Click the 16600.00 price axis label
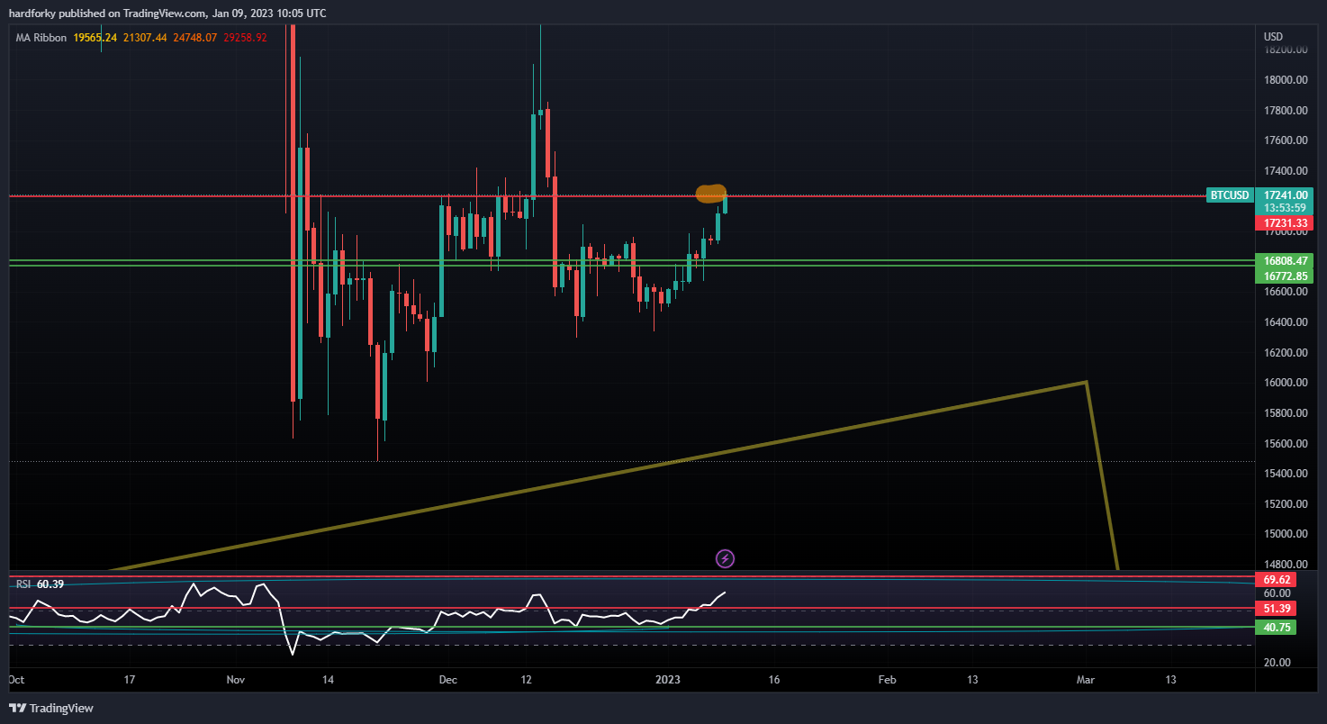This screenshot has width=1327, height=724. (1286, 292)
